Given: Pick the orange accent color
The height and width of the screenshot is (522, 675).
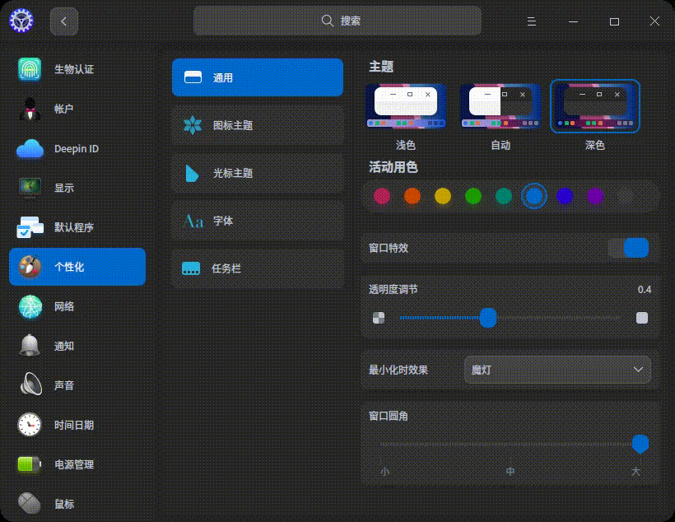Looking at the screenshot, I should (412, 196).
